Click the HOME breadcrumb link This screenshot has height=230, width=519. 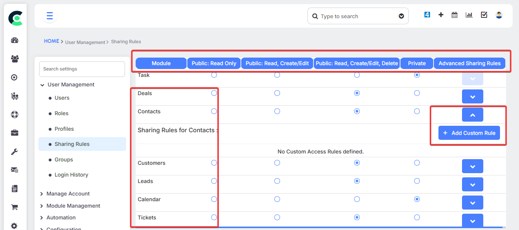pos(51,41)
